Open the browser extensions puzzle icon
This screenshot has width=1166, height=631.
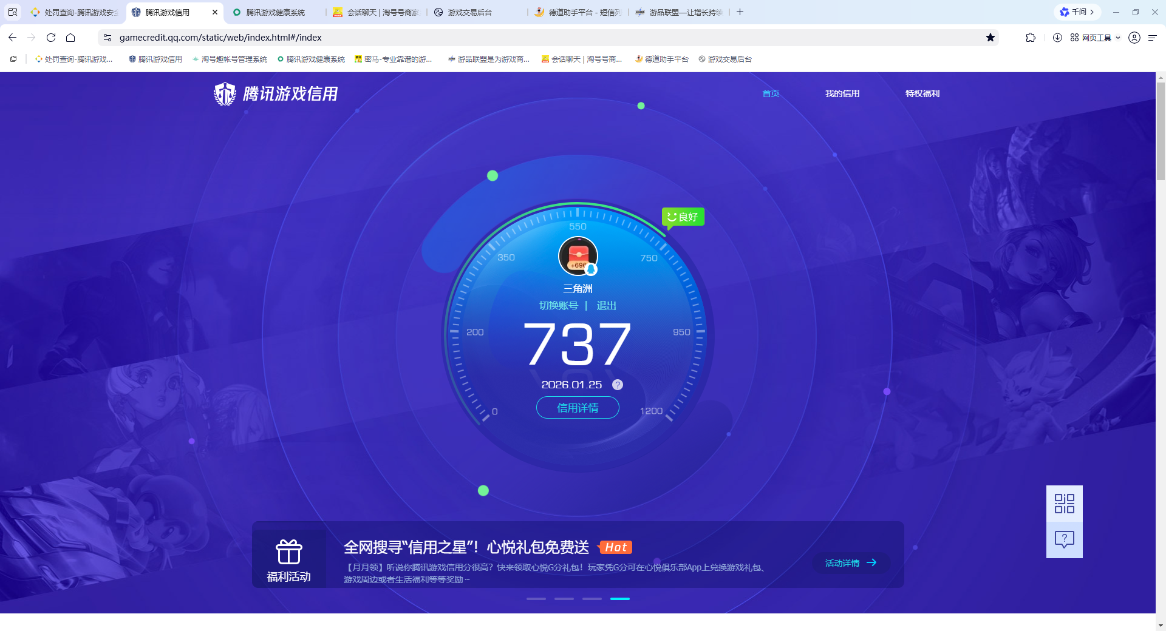[1031, 37]
